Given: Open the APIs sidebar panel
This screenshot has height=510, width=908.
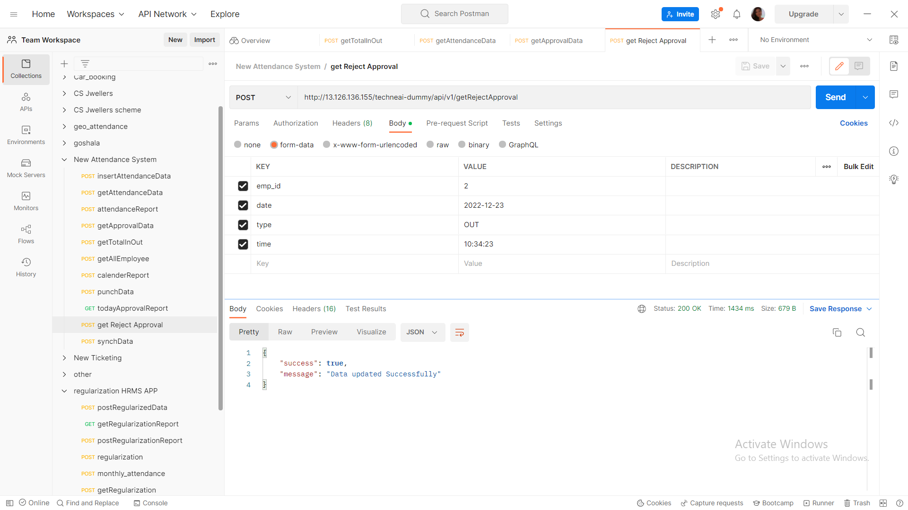Looking at the screenshot, I should point(26,102).
